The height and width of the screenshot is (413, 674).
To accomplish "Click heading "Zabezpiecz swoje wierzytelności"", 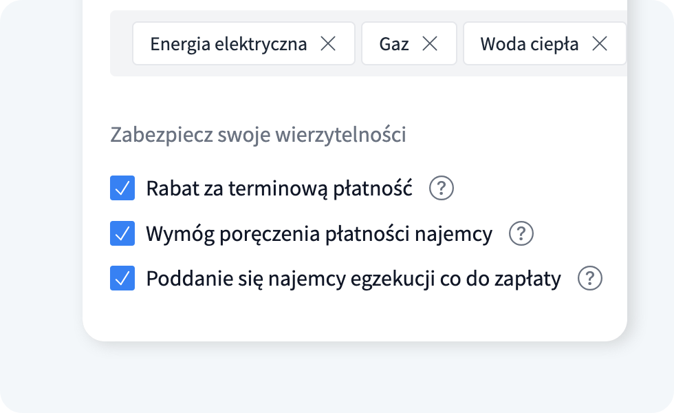I will click(258, 134).
